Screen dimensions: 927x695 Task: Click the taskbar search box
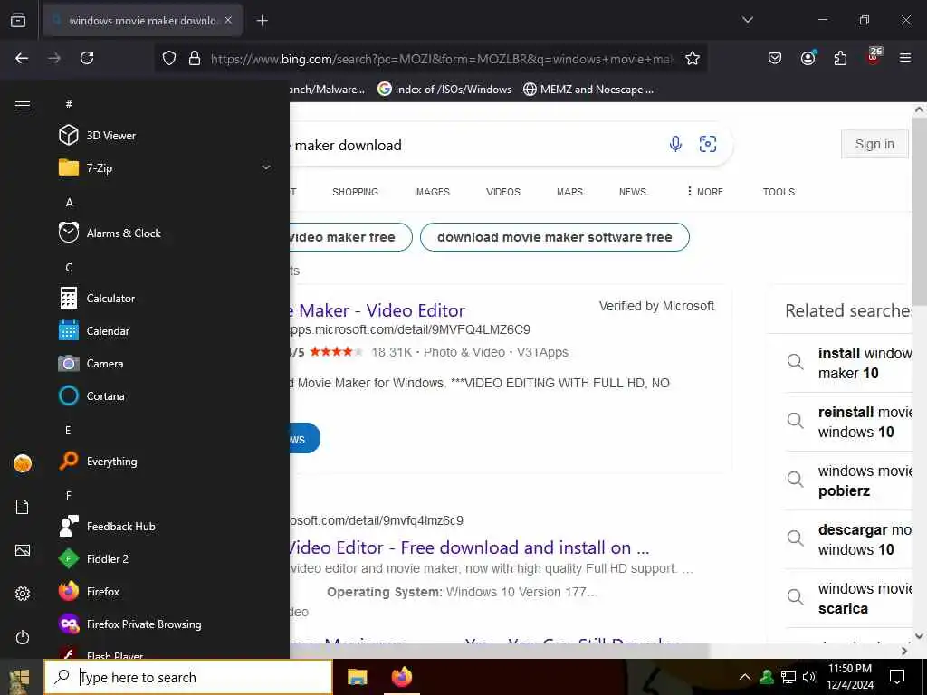click(x=188, y=677)
